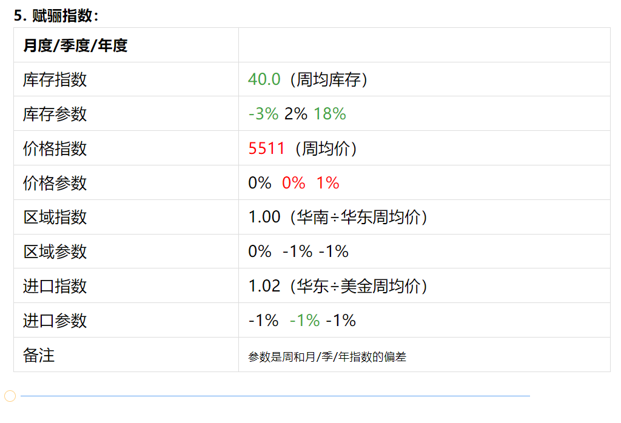
Task: Click the black '0%' price parameter
Action: 260,183
